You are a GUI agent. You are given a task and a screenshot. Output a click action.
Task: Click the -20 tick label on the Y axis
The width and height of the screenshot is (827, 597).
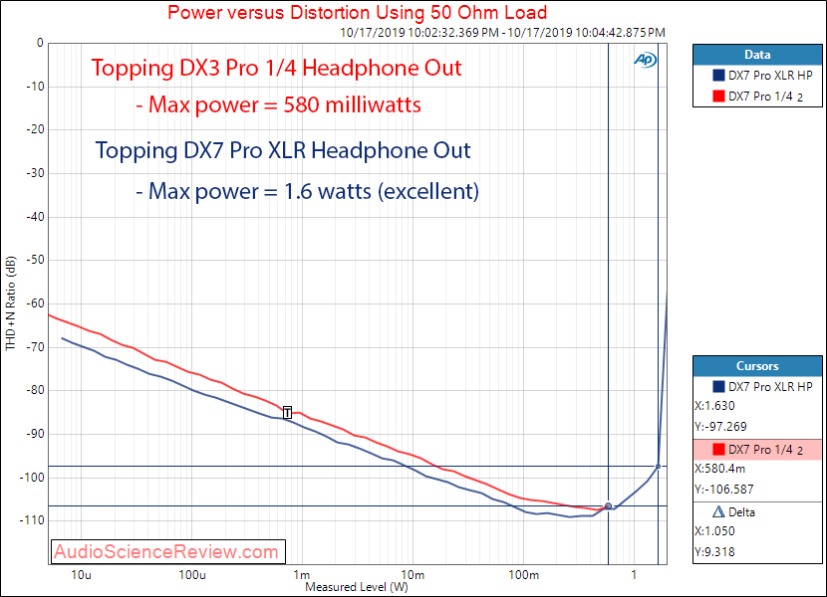pos(35,129)
